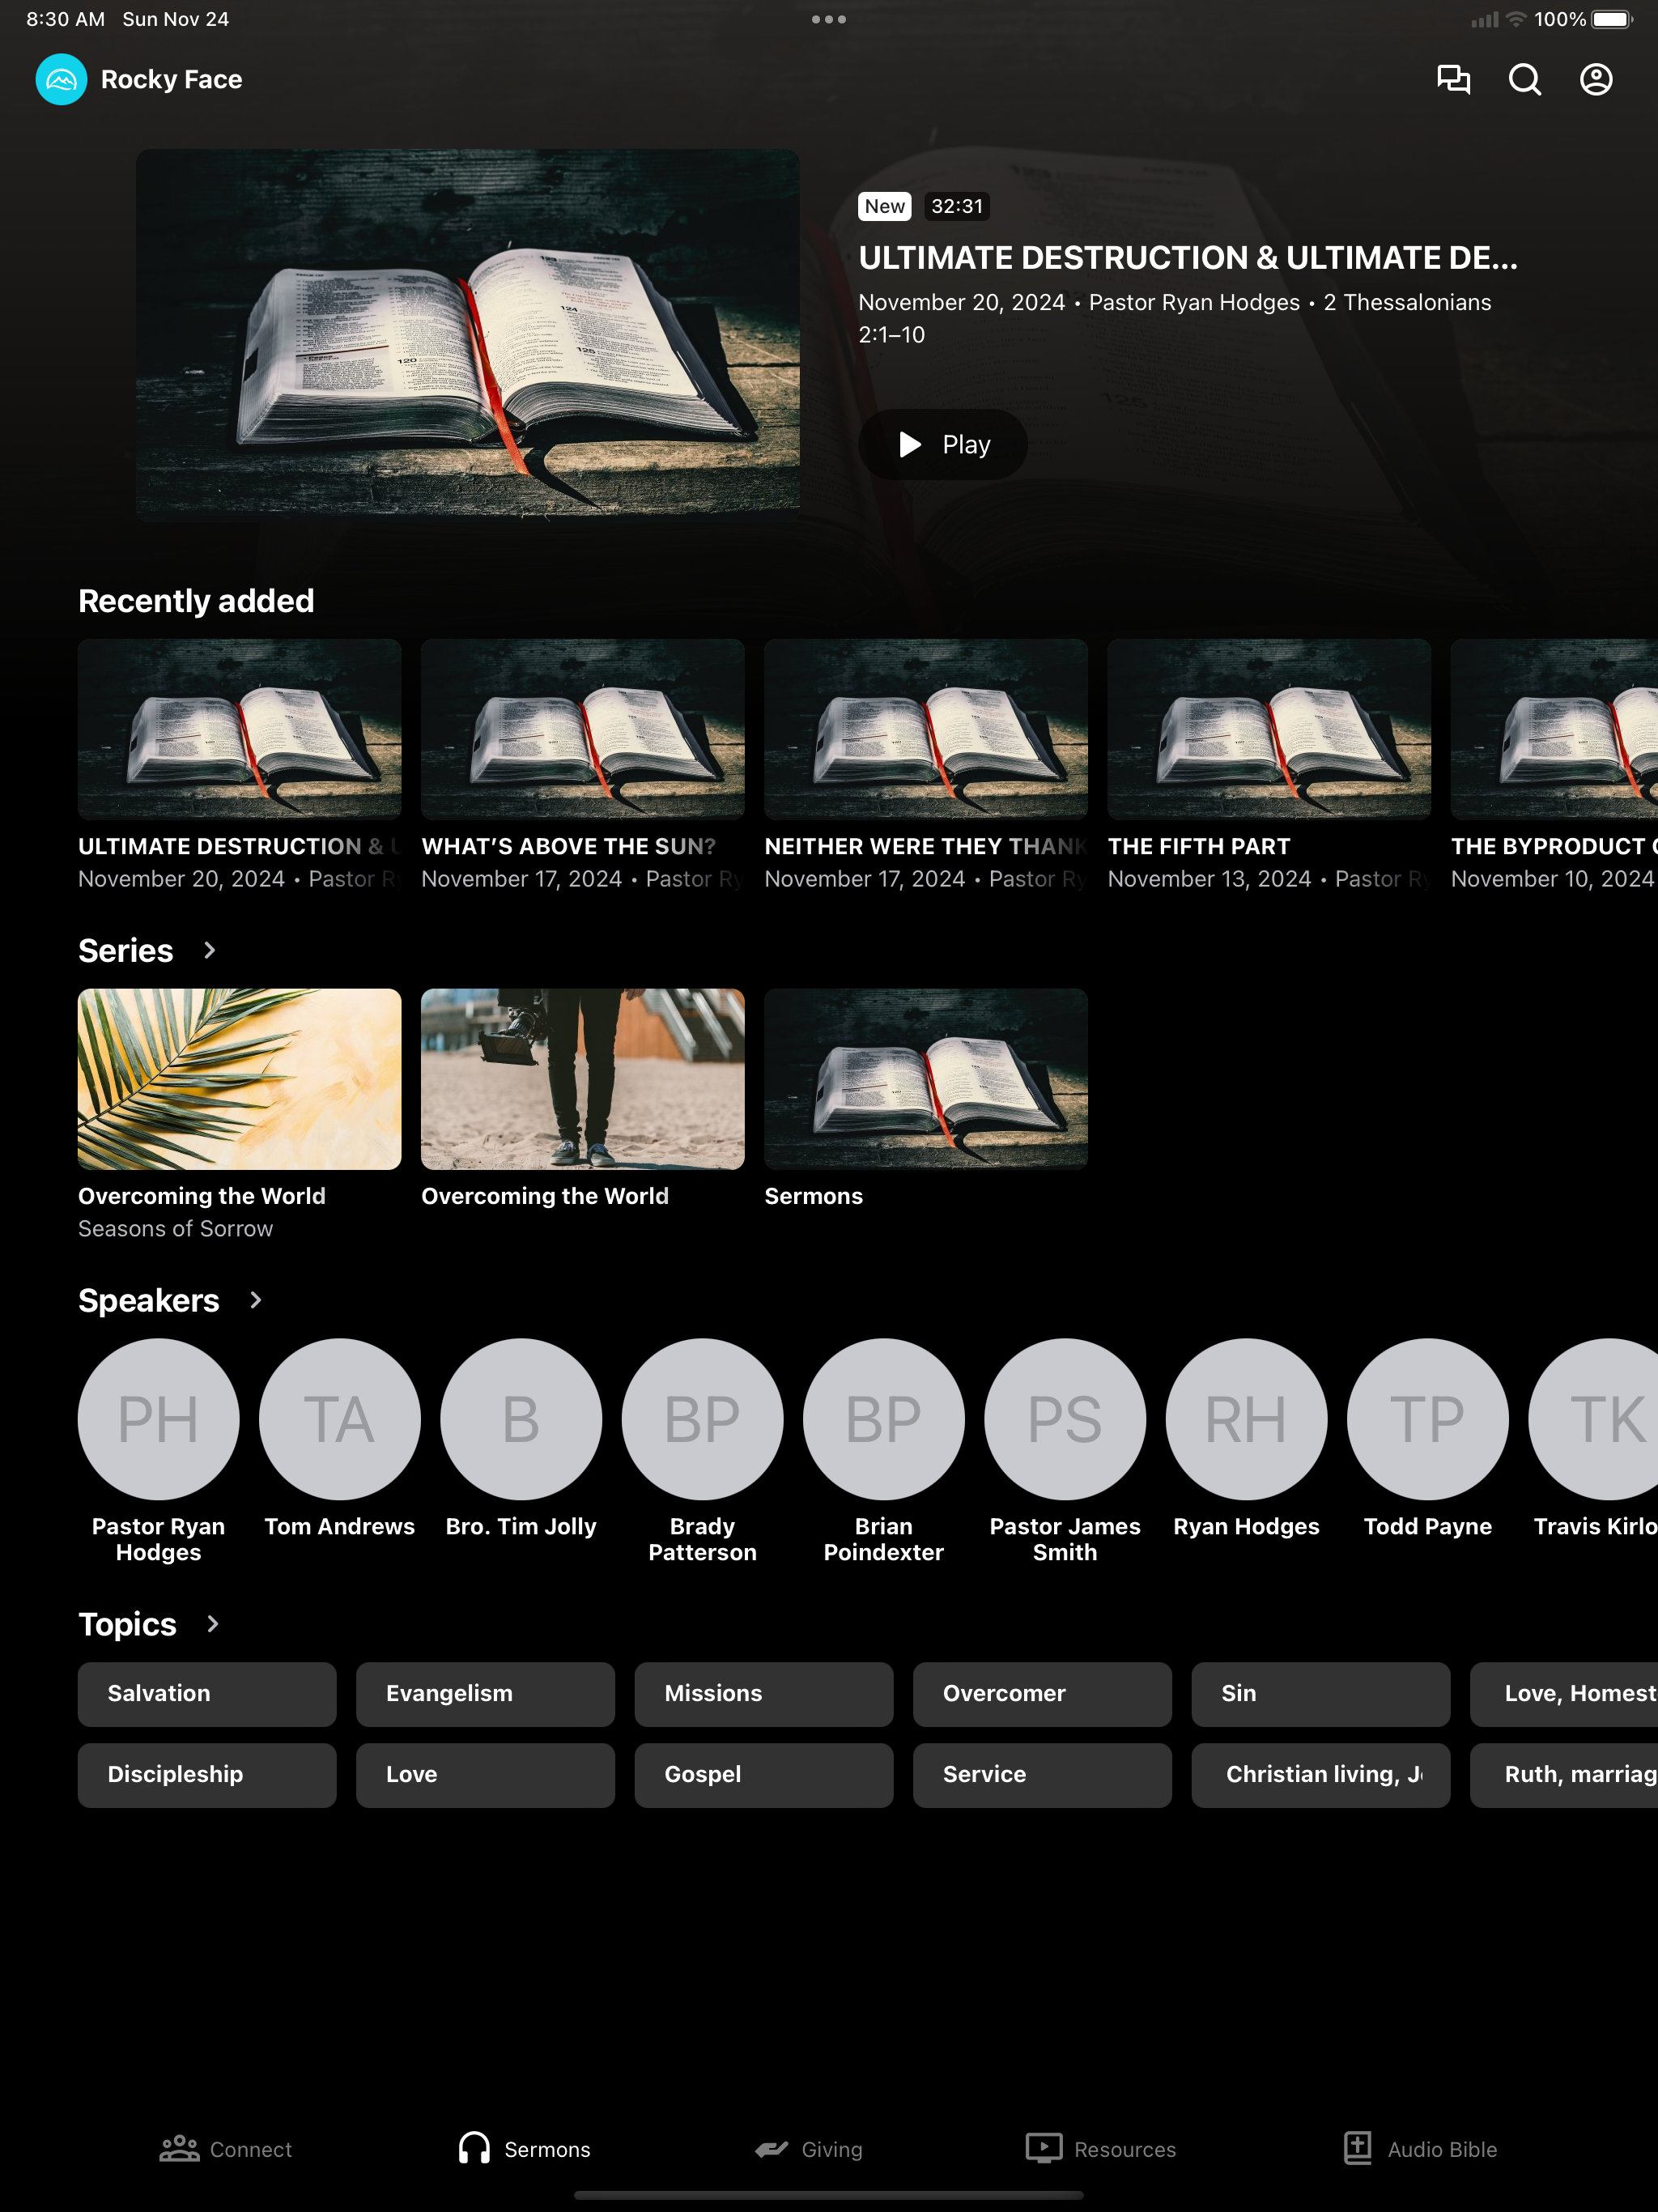Select speaker Brian Poindexter avatar

[x=884, y=1419]
